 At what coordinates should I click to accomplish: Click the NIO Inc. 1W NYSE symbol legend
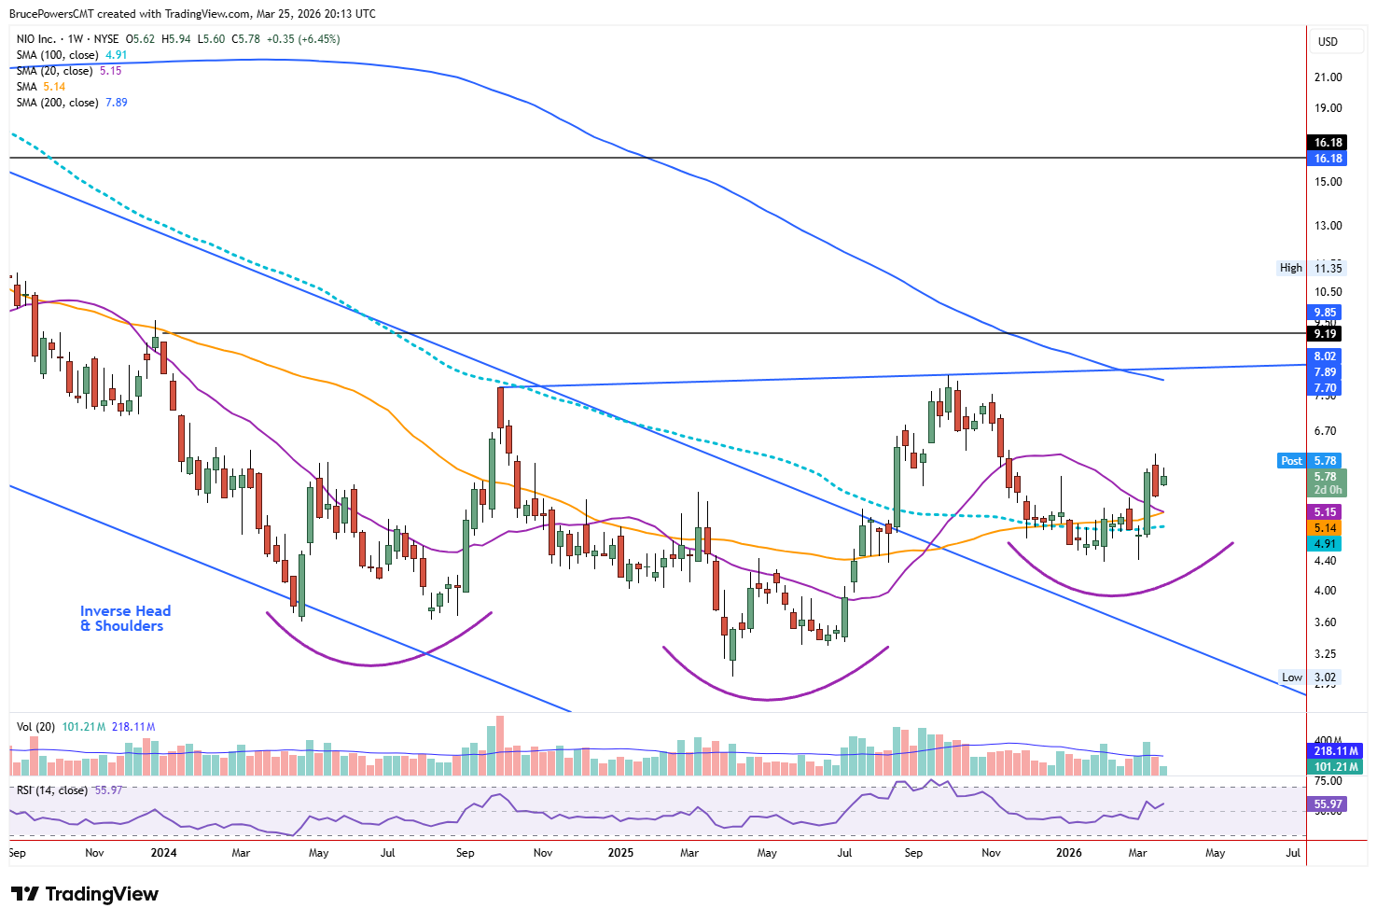pos(177,39)
